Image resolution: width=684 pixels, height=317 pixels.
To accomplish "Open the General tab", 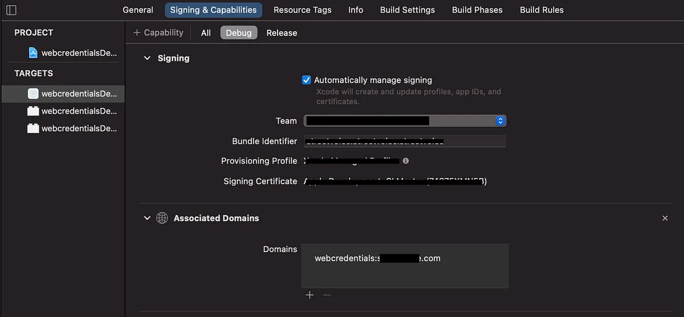I will click(x=138, y=10).
